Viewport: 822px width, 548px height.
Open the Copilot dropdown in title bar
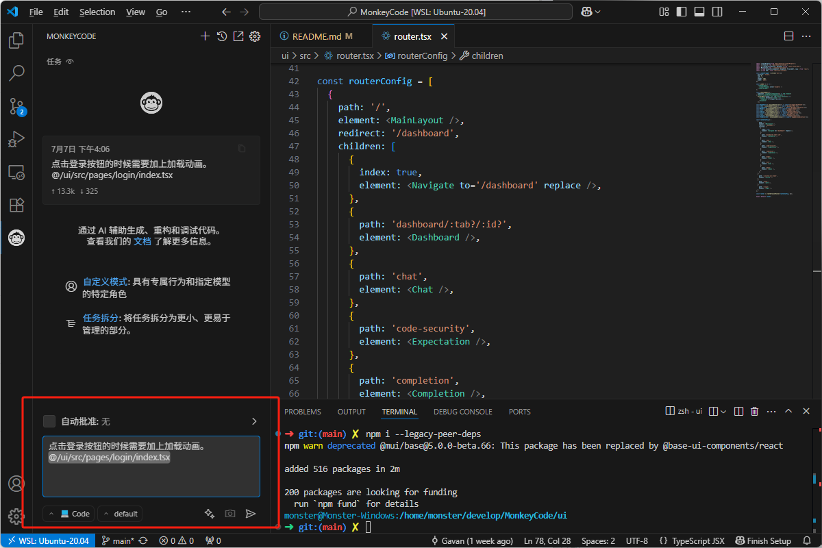pyautogui.click(x=598, y=12)
